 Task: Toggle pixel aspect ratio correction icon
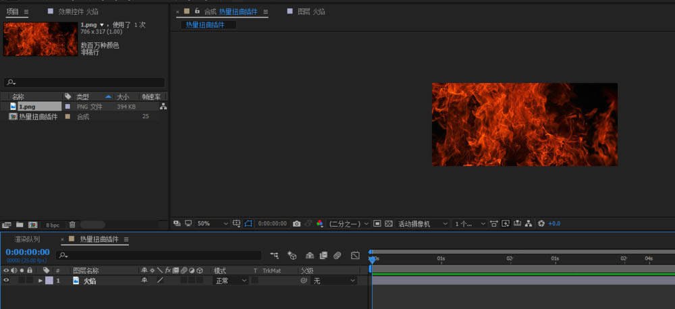click(x=494, y=224)
